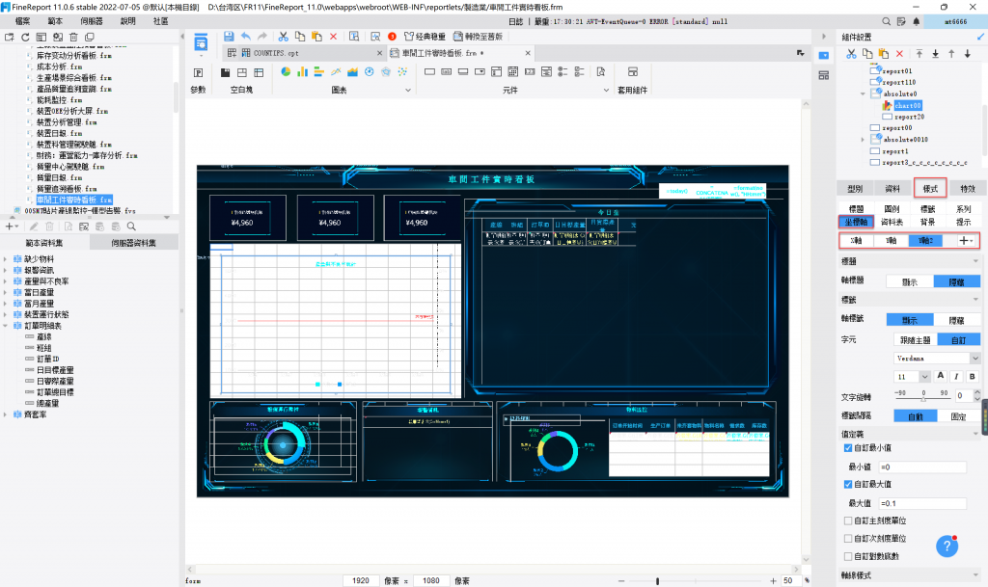
Task: Select the Y軸 axis tab
Action: 891,240
